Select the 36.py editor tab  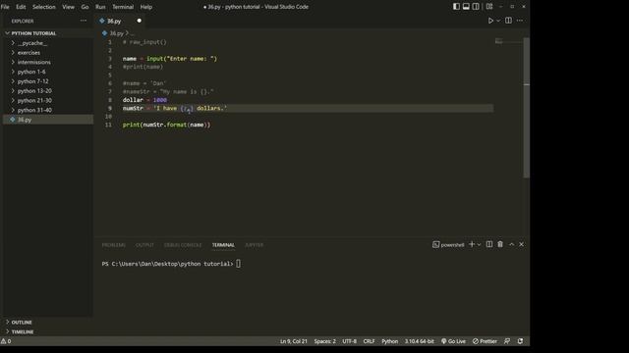pyautogui.click(x=120, y=21)
